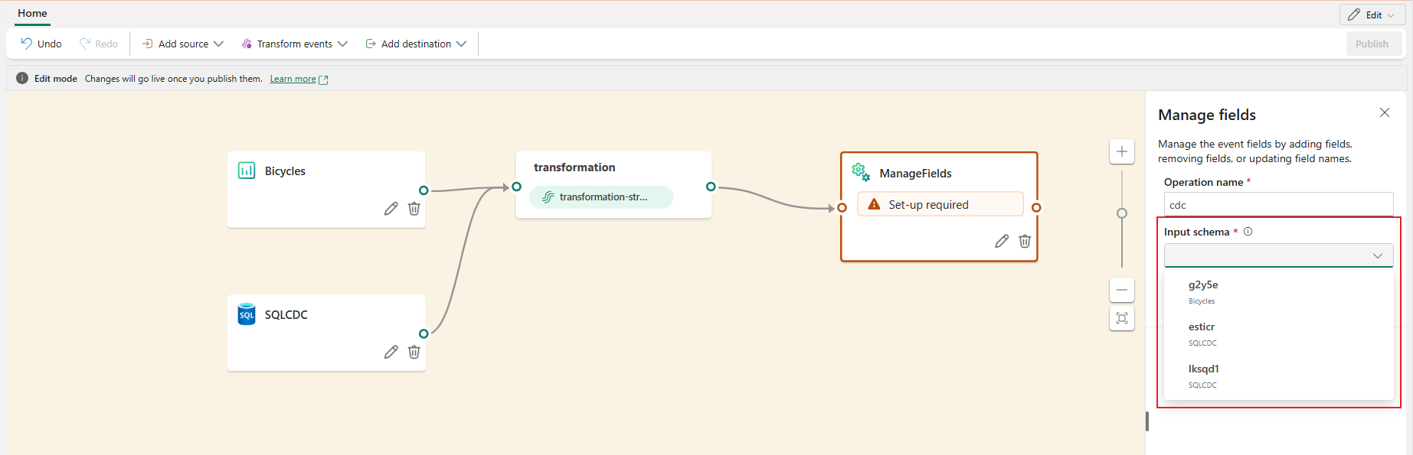Zoom in on the canvas with plus
This screenshot has width=1413, height=455.
pos(1121,151)
